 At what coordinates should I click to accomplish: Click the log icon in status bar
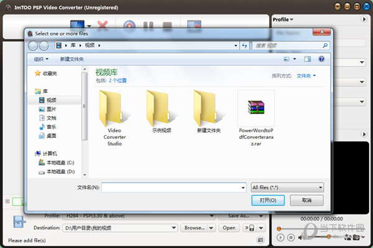[260, 240]
